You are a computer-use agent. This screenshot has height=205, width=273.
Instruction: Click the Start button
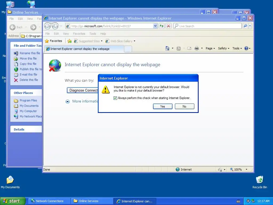[13, 201]
